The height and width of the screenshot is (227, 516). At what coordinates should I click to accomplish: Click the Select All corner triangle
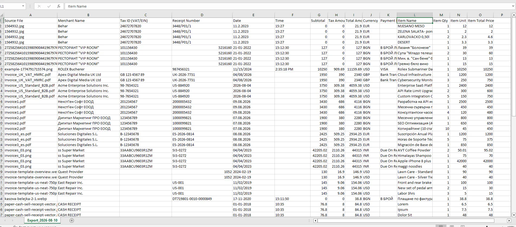coord(2,15)
